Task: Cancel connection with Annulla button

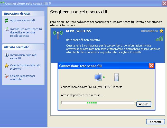Action: pos(144,104)
